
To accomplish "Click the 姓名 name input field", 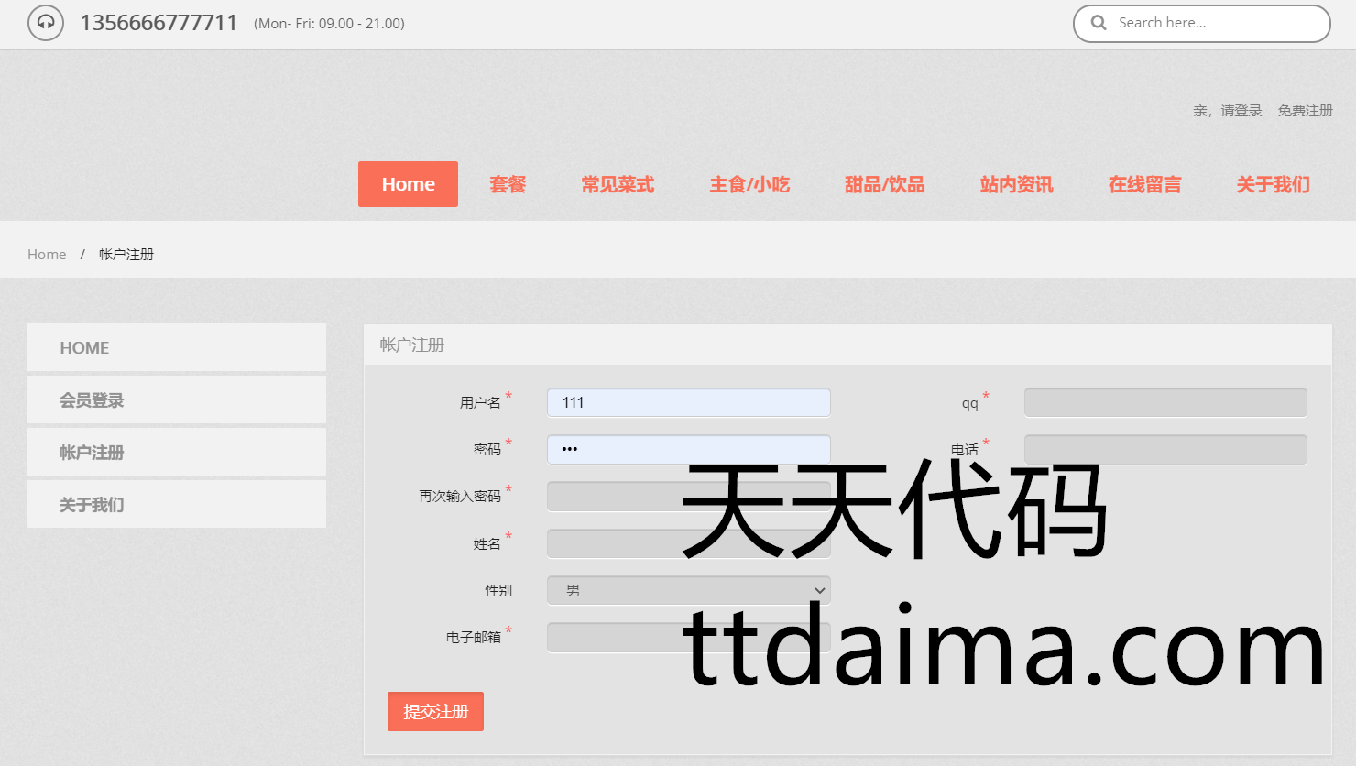I will [x=614, y=544].
